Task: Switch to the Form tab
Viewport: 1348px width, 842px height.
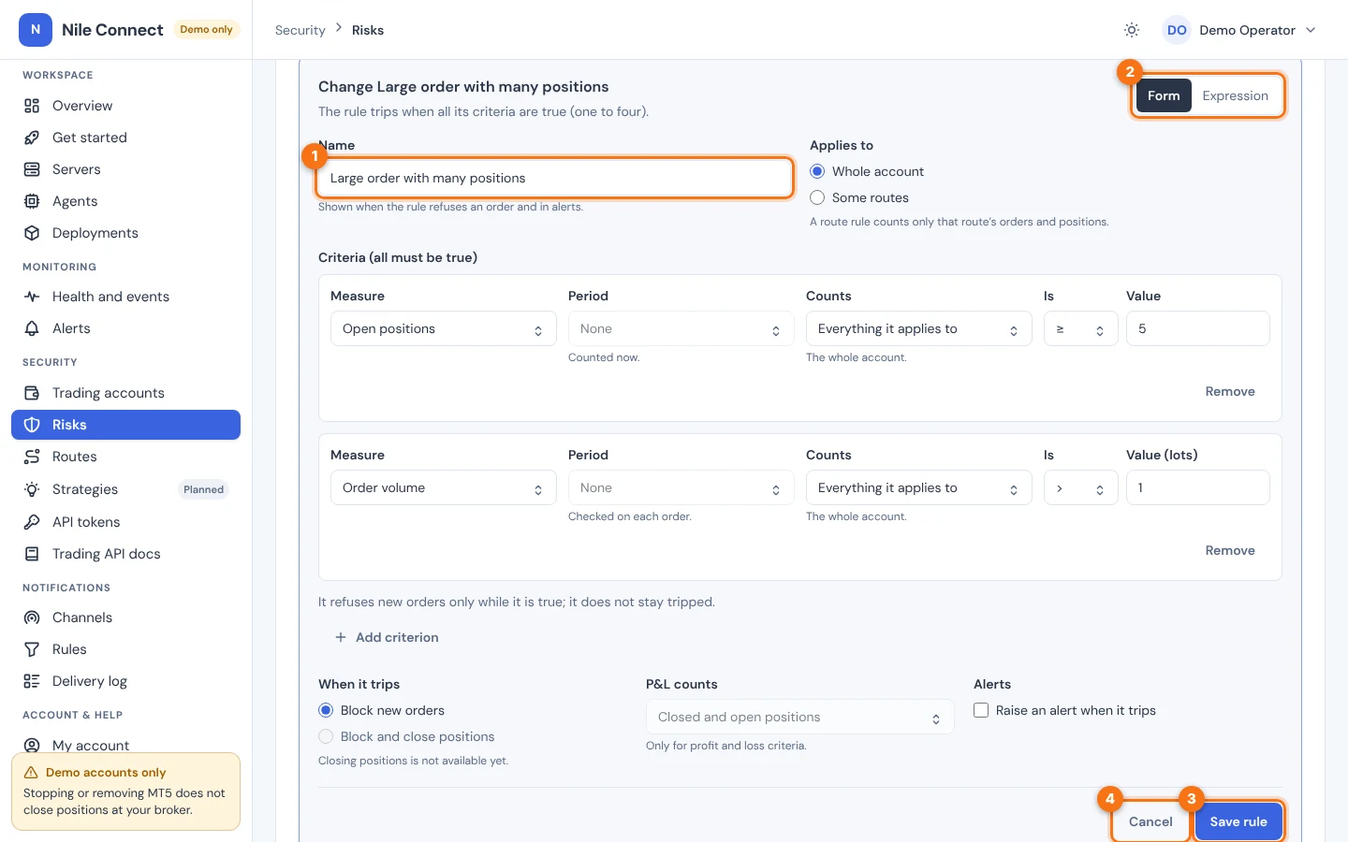Action: click(1164, 95)
